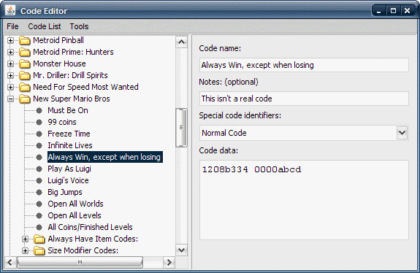The image size is (420, 273).
Task: Click the tree's scroll down arrow
Action: (181, 250)
